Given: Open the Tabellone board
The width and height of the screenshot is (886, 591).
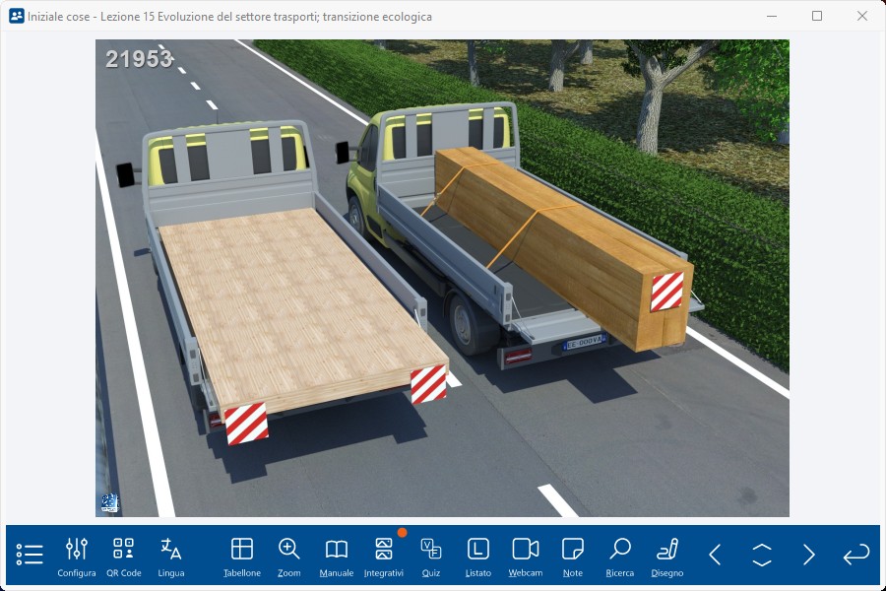Looking at the screenshot, I should 242,556.
